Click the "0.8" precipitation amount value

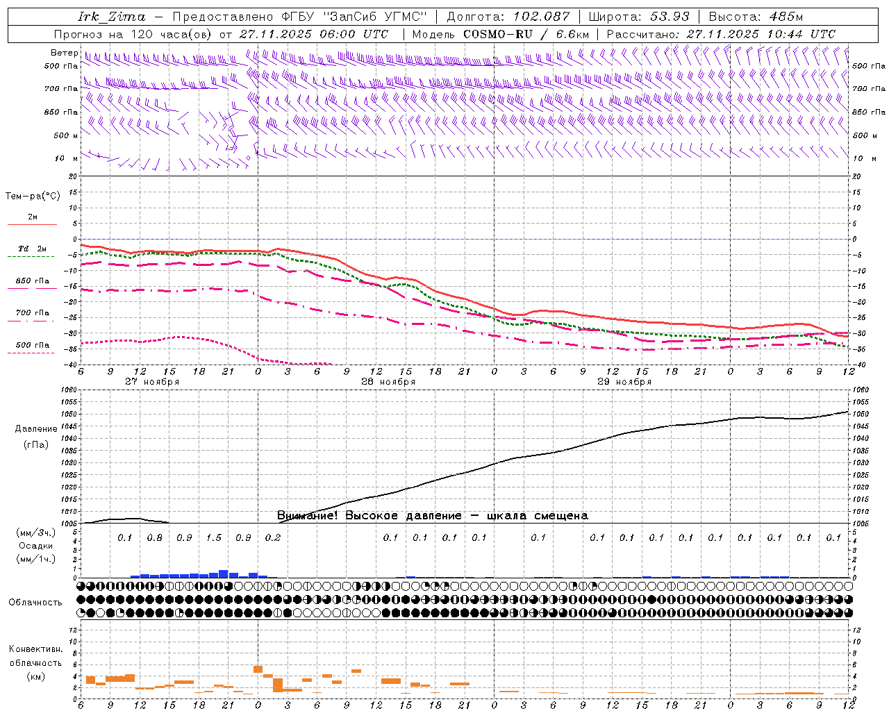click(x=155, y=537)
